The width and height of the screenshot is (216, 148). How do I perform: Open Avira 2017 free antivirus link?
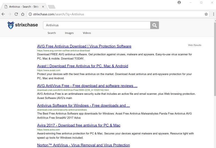pyautogui.click(x=79, y=125)
